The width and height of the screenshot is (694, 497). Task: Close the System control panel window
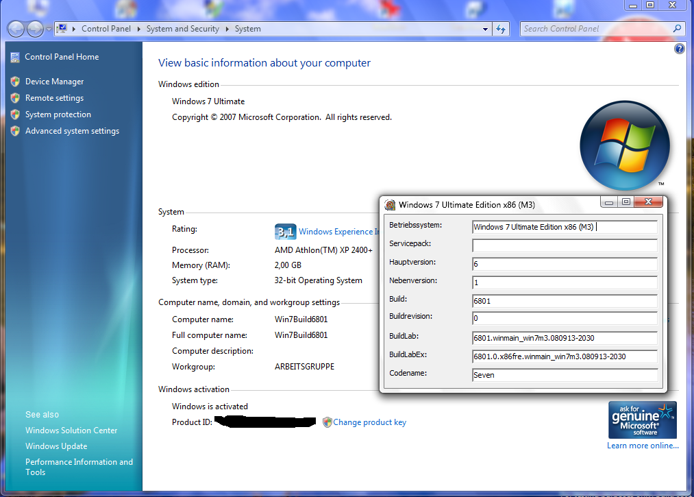point(673,5)
